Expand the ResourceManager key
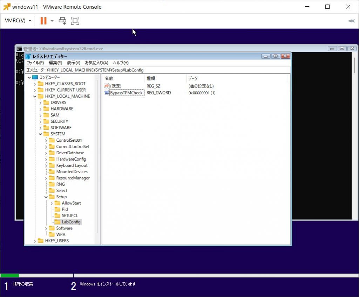 46,178
